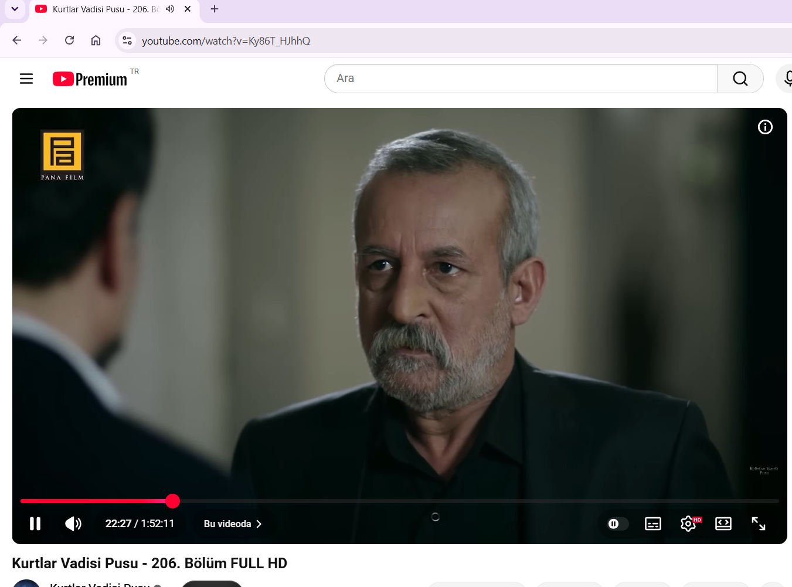The width and height of the screenshot is (792, 587).
Task: Open the browser home page
Action: [x=96, y=40]
